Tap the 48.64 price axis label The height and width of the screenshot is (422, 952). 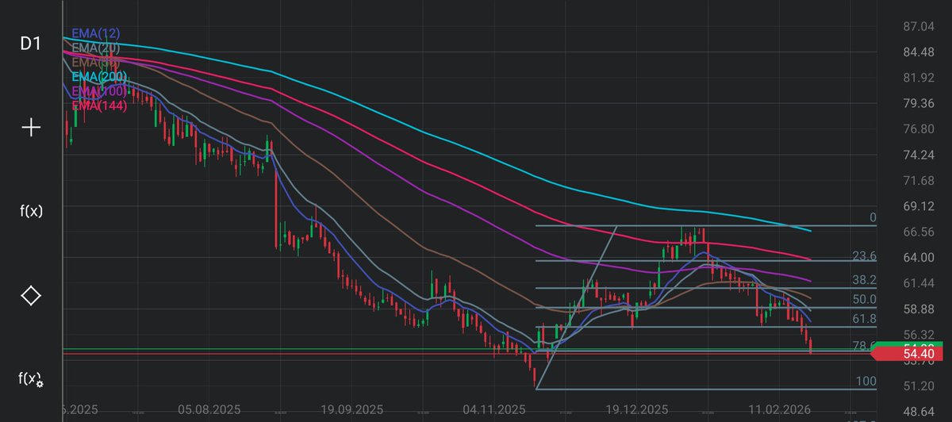[x=919, y=412]
